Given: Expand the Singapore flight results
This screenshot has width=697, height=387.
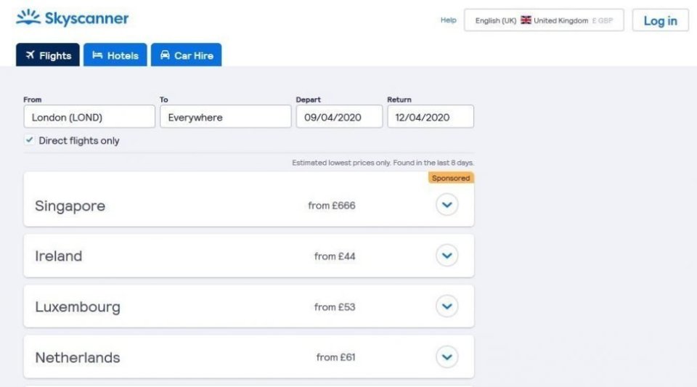Looking at the screenshot, I should [x=447, y=205].
